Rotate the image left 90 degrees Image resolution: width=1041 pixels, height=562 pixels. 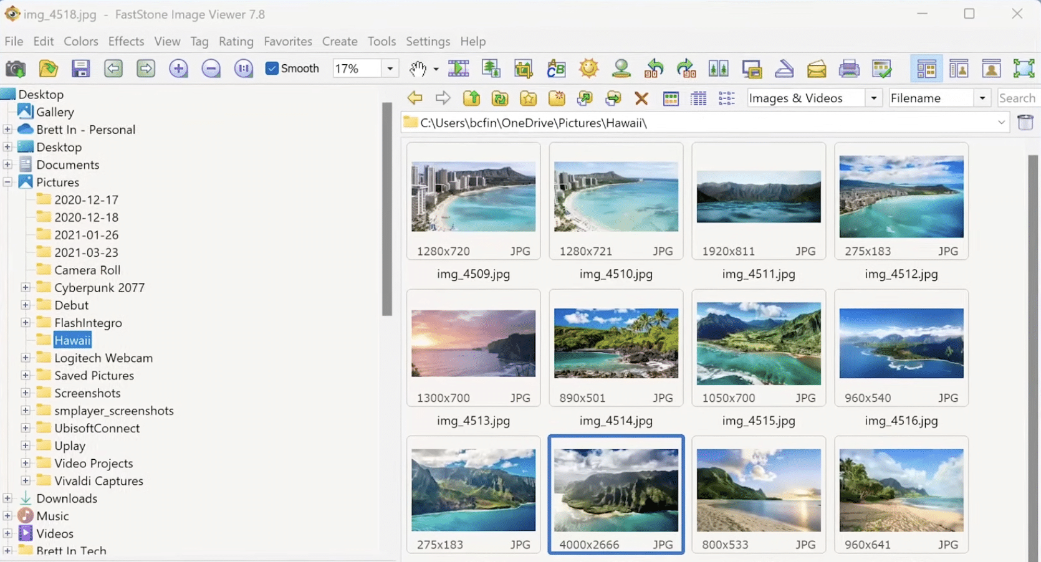click(x=654, y=69)
